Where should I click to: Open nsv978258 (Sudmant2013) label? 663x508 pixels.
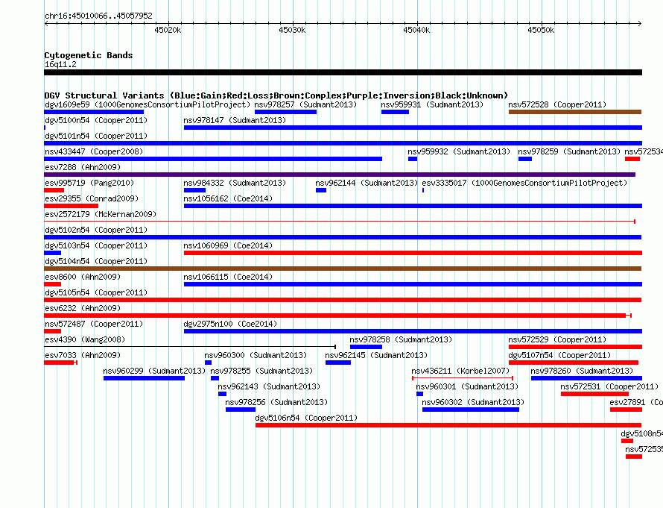(401, 339)
